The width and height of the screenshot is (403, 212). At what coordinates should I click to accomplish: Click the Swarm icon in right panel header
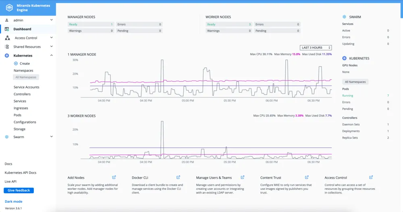[x=345, y=16]
